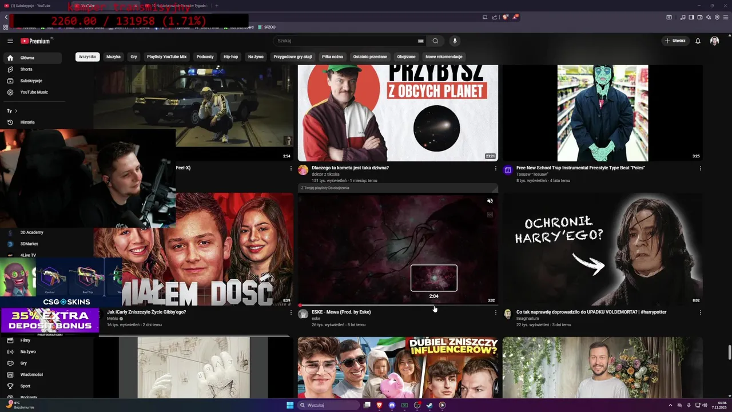Open options menu for ESKE - Mewa video
Viewport: 732px width, 412px height.
click(496, 312)
